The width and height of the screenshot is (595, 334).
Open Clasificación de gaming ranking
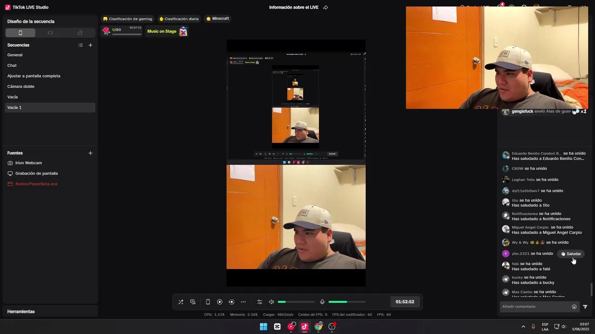coord(128,19)
